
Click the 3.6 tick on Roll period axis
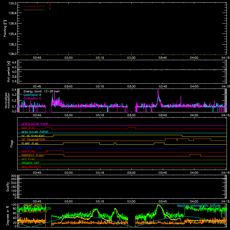(x=14, y=81)
